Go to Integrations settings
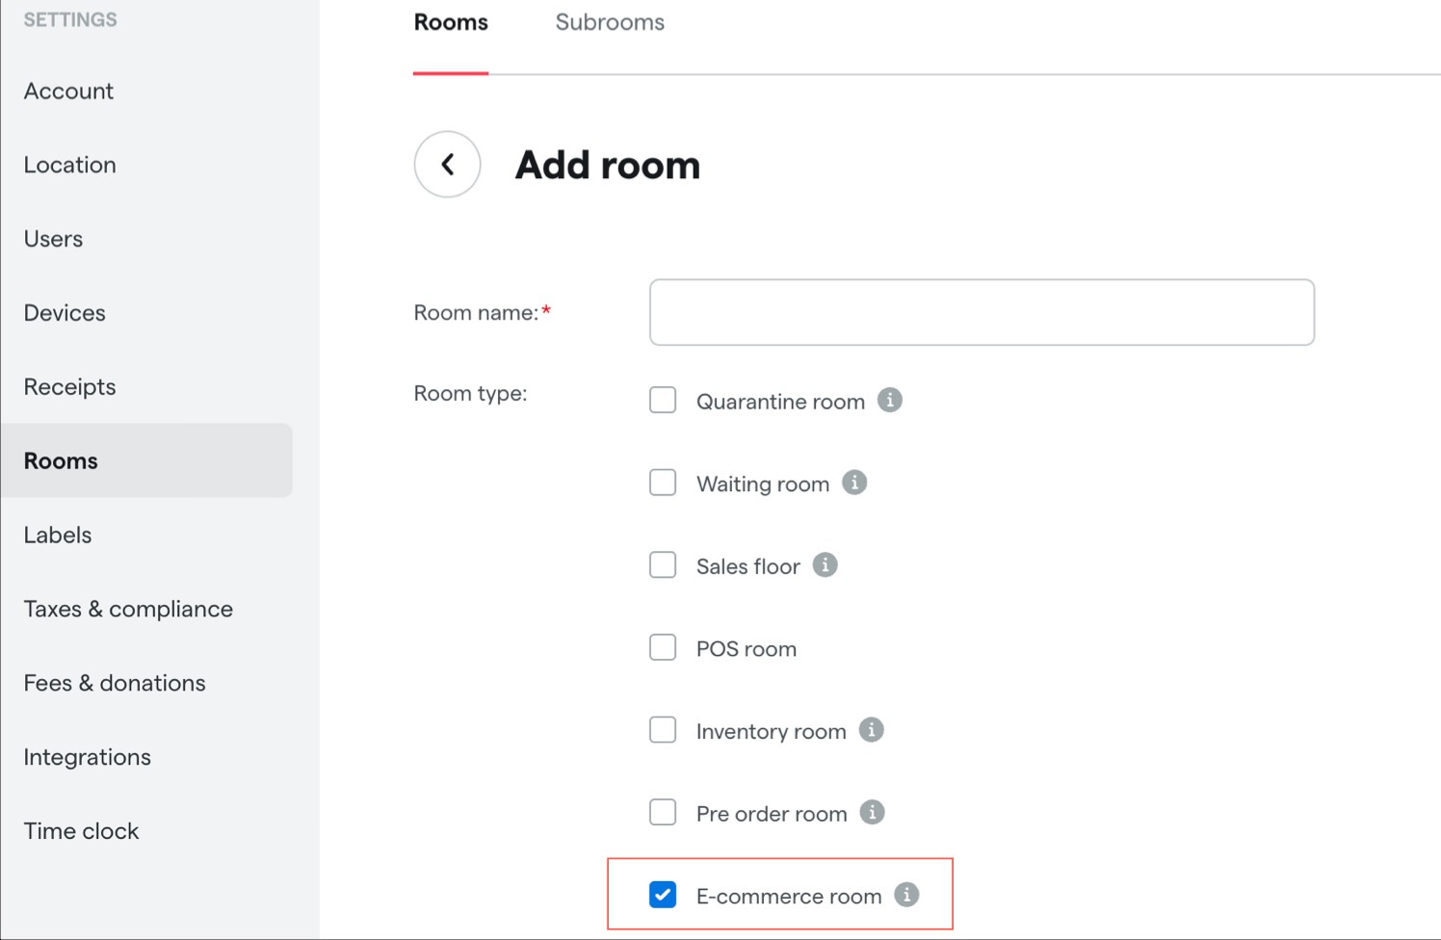Screen dimensions: 1441x940 (88, 757)
